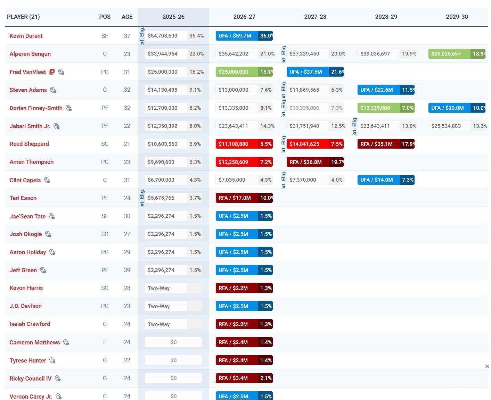The width and height of the screenshot is (491, 400).
Task: Click the location-lock icon beside Clint Capela
Action: pyautogui.click(x=47, y=180)
